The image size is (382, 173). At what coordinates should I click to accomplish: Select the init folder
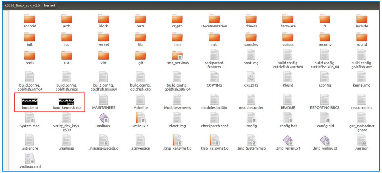pyautogui.click(x=30, y=37)
